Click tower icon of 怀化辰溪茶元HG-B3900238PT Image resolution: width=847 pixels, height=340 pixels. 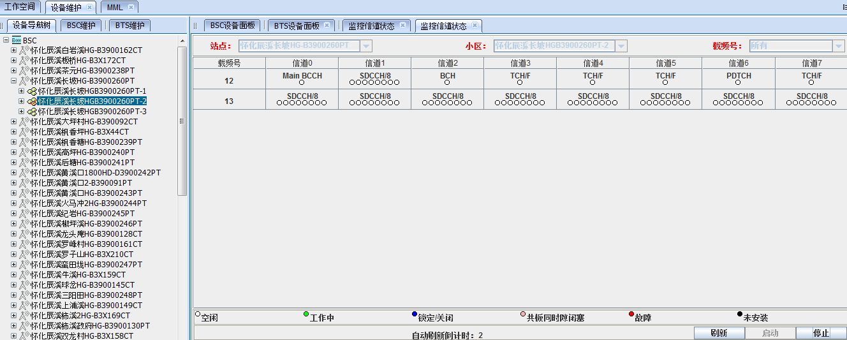[x=25, y=71]
